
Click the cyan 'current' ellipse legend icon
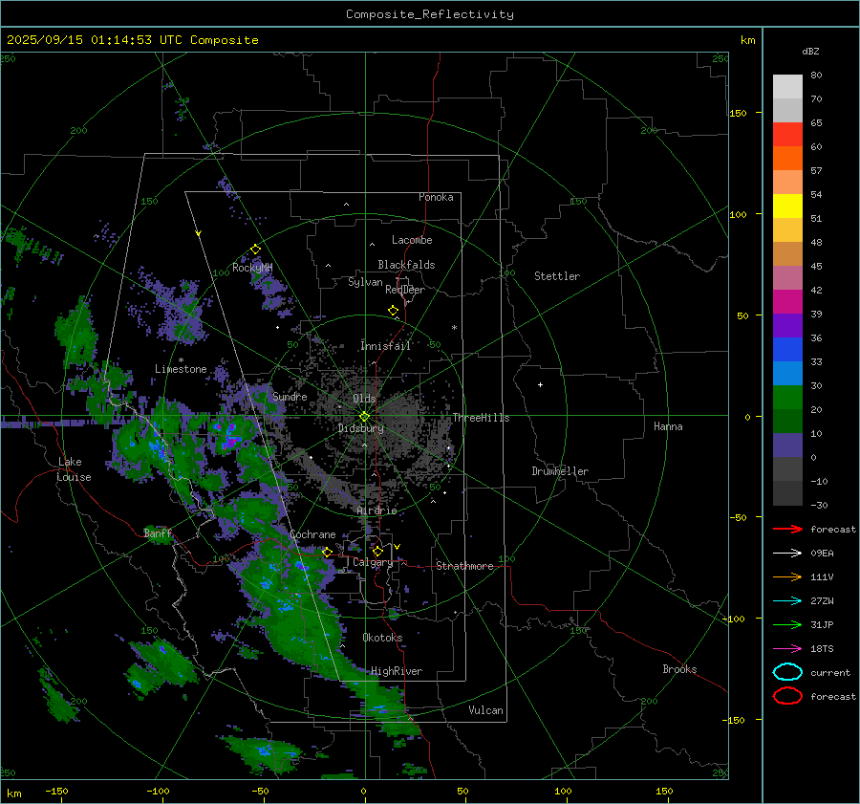[x=787, y=672]
